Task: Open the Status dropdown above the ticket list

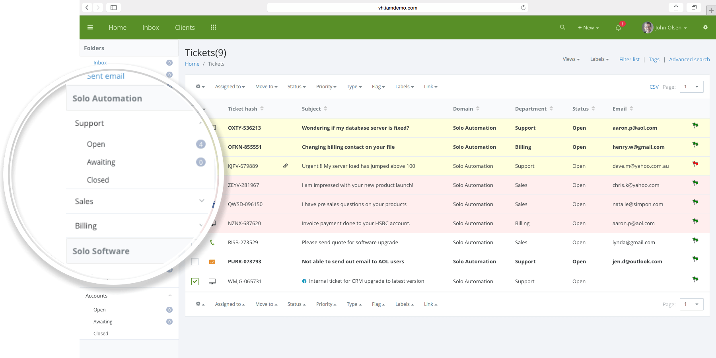Action: tap(296, 86)
